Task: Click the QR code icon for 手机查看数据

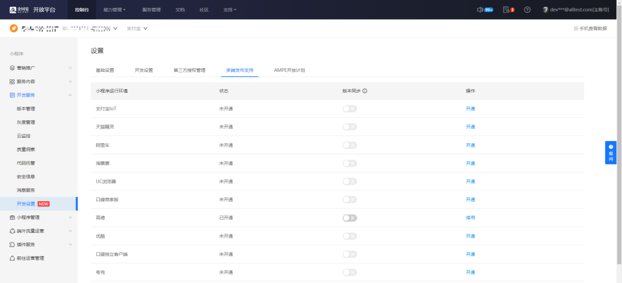Action: coord(575,29)
